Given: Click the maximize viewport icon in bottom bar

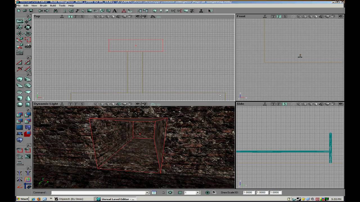Looking at the screenshot, I should click(214, 192).
